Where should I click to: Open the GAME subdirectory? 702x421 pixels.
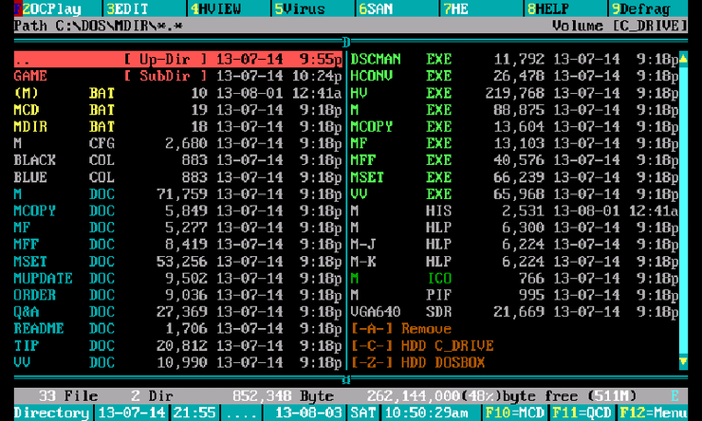(31, 76)
